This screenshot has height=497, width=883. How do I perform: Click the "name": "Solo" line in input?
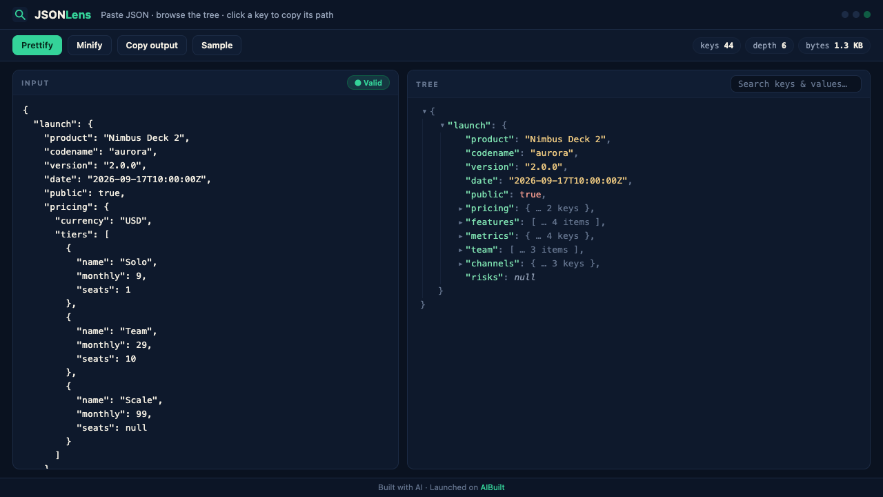117,262
